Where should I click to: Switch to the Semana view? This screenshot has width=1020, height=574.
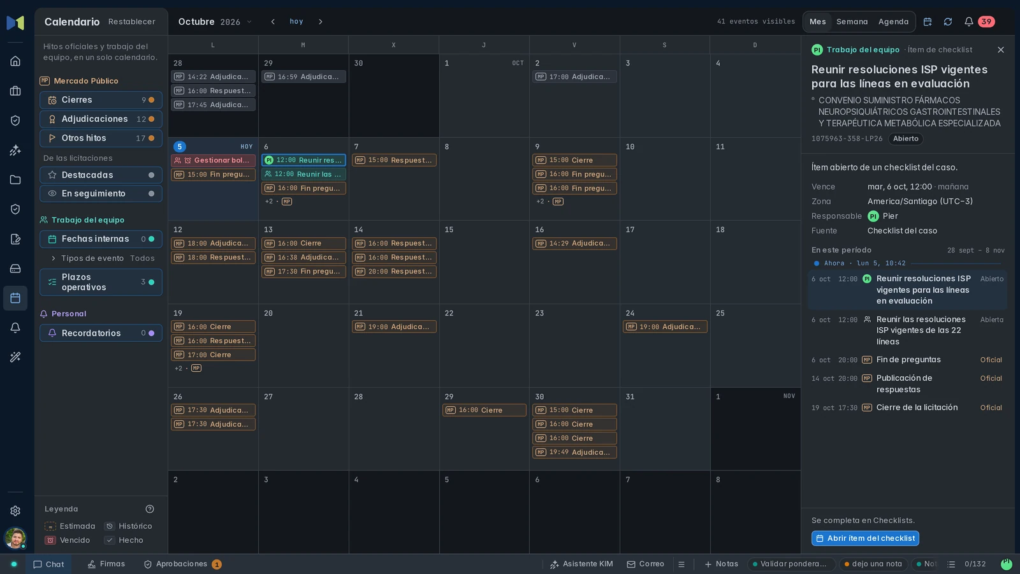tap(852, 22)
